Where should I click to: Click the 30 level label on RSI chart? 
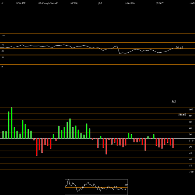coord(3,57)
